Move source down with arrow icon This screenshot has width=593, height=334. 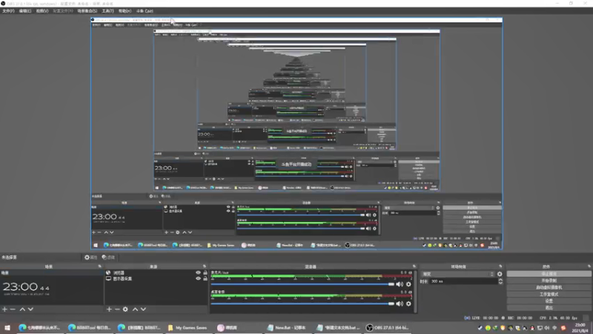point(143,310)
